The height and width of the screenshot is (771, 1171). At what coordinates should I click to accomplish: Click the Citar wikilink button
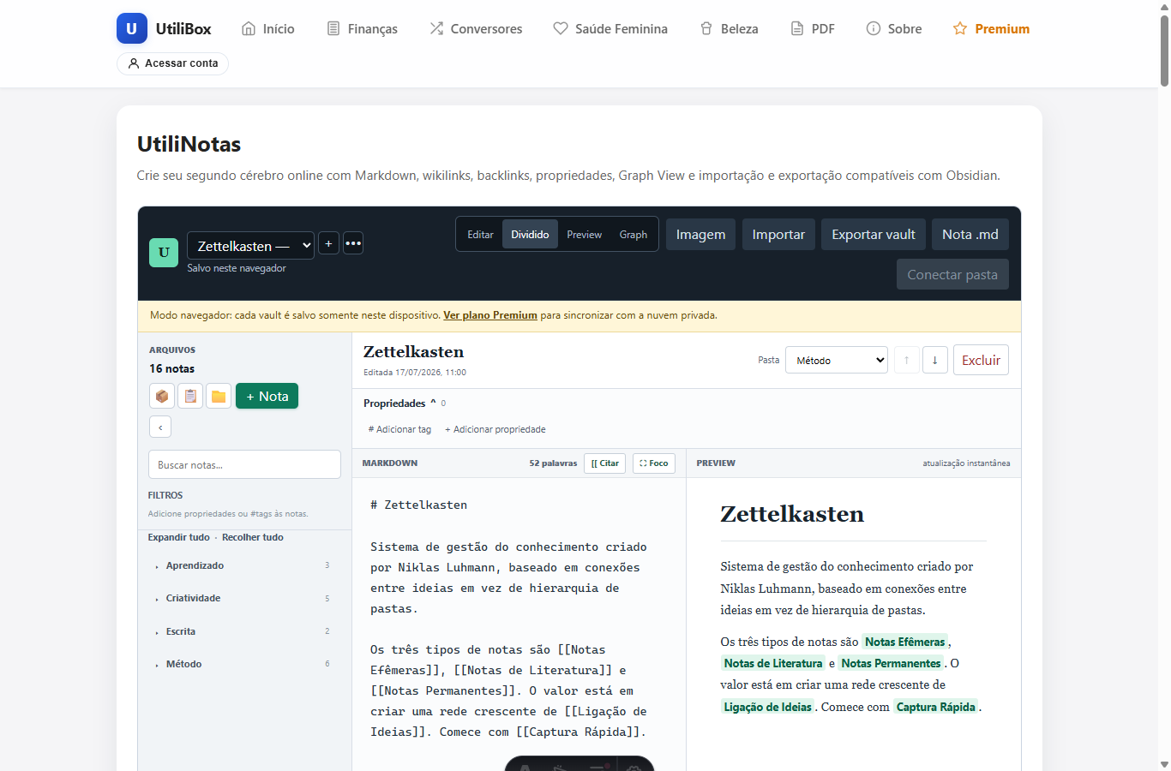(x=605, y=463)
